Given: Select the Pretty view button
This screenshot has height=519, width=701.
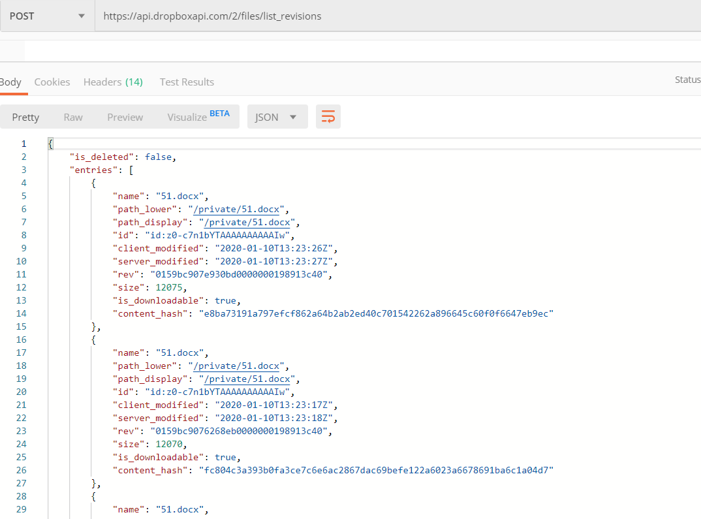Looking at the screenshot, I should point(25,117).
